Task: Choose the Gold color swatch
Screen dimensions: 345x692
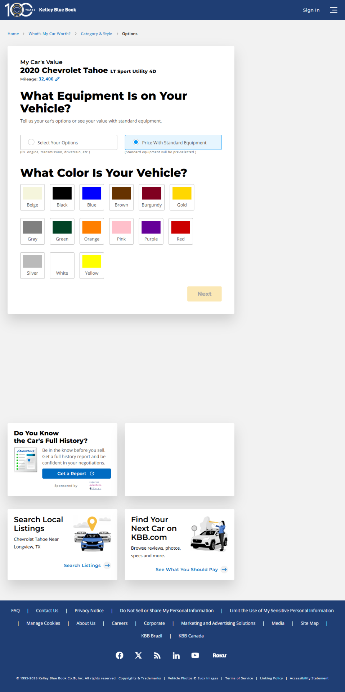Action: pyautogui.click(x=182, y=197)
